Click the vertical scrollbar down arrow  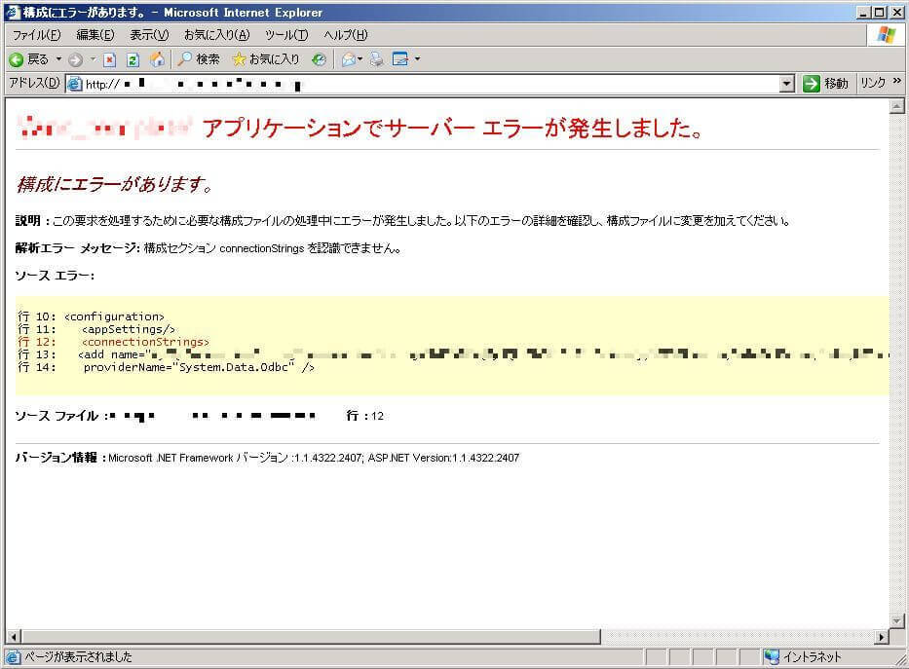(897, 620)
